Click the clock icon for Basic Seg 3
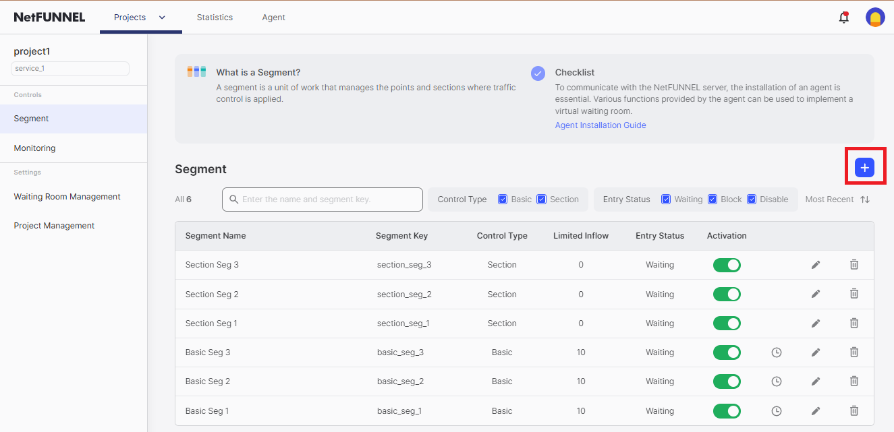Viewport: 894px width, 432px height. pyautogui.click(x=776, y=352)
